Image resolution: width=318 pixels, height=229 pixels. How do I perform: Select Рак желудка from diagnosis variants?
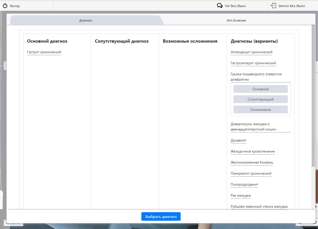coord(241,195)
